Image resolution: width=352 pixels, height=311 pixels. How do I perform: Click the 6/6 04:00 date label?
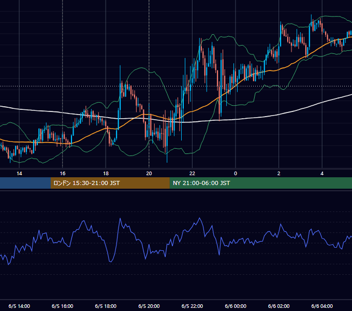click(322, 306)
